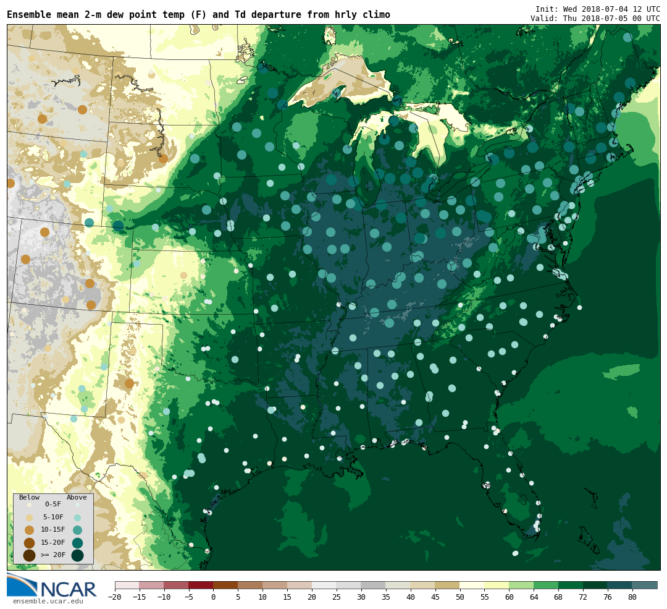Screen dimensions: 667x609
Task: Select the '0-5F' legend label
Action: [x=53, y=505]
